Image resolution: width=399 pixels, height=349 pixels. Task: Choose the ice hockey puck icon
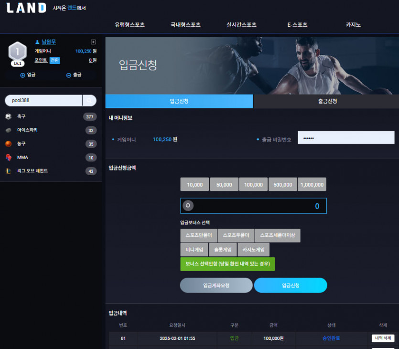tap(9, 130)
